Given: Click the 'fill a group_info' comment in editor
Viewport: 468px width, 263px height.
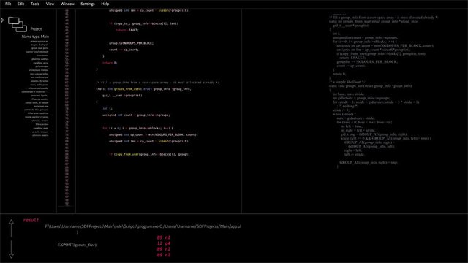Looking at the screenshot, I should coord(158,83).
